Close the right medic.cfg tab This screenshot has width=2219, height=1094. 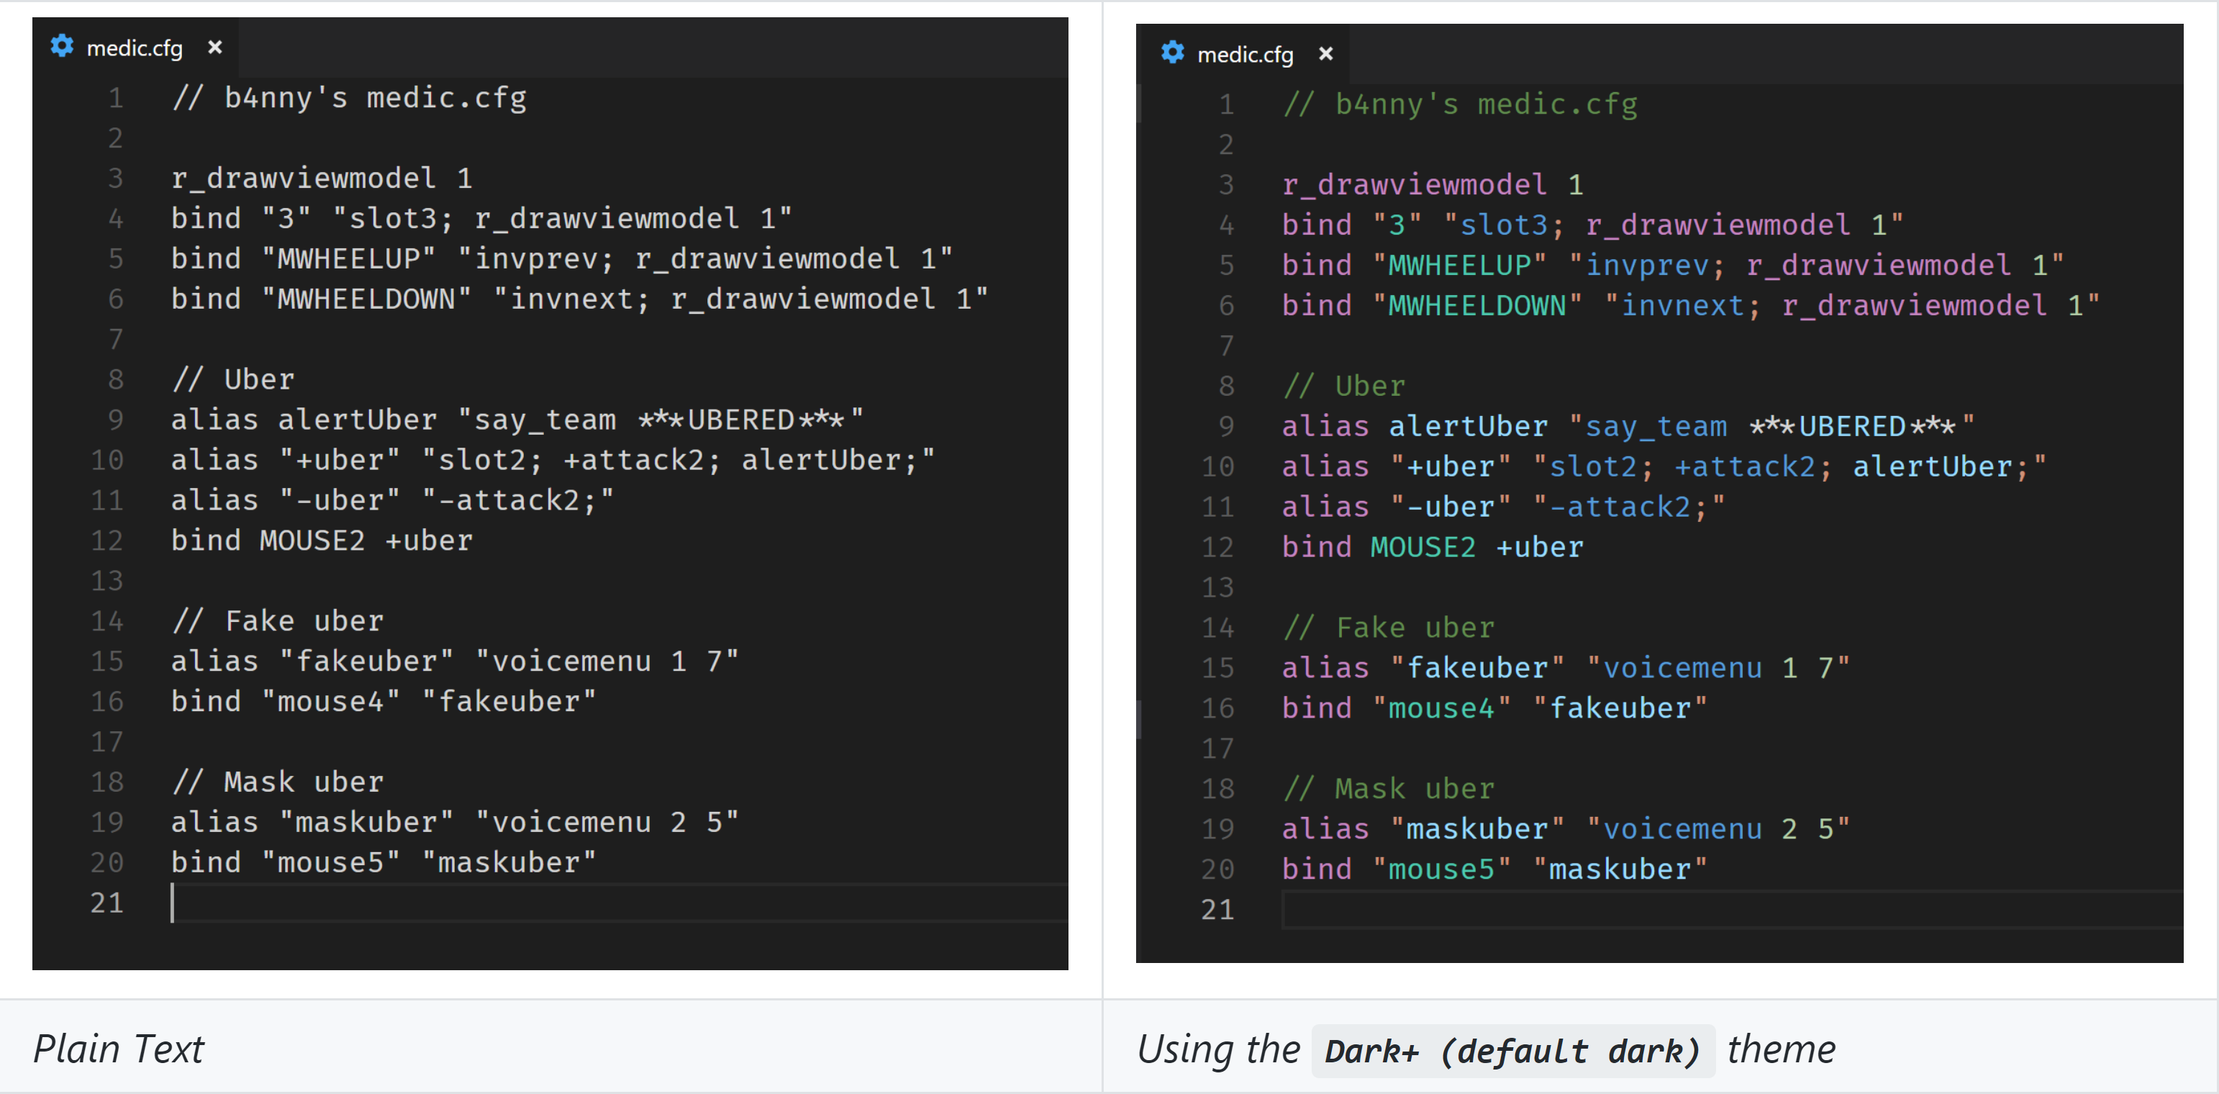[1325, 53]
